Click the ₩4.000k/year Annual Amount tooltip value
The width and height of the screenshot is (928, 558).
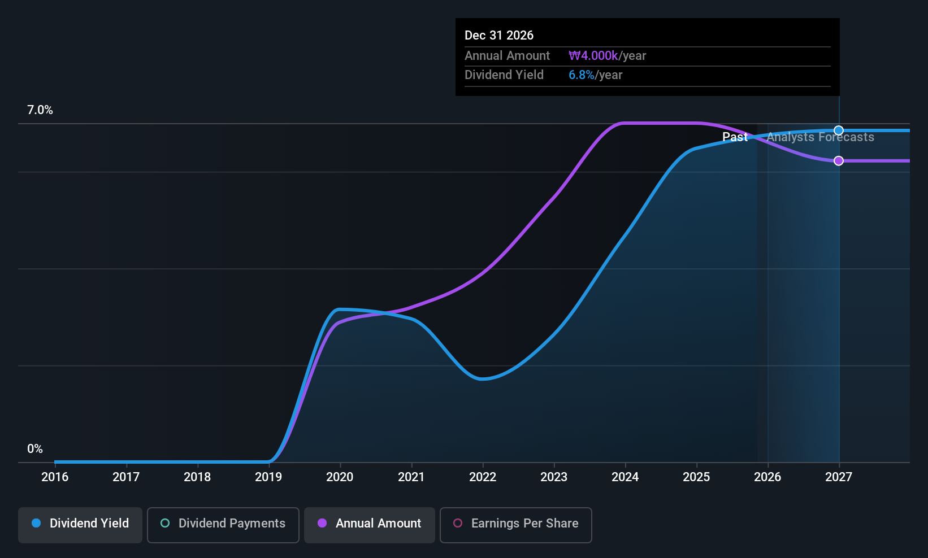(x=607, y=56)
